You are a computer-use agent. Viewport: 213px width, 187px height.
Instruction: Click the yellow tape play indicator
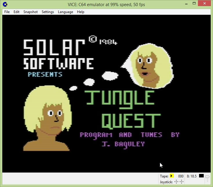(172, 176)
